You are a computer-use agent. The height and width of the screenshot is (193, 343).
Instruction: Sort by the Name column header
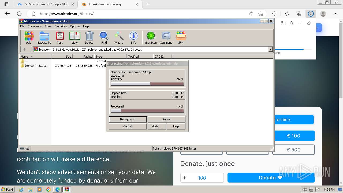(35, 57)
